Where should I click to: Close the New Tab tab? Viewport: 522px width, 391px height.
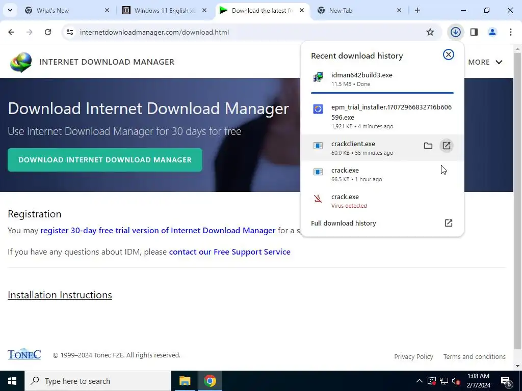pyautogui.click(x=399, y=11)
